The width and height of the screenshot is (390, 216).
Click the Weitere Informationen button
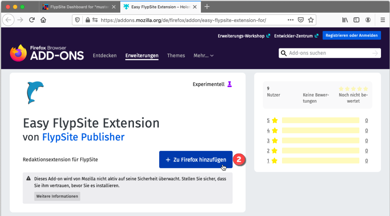tap(57, 196)
